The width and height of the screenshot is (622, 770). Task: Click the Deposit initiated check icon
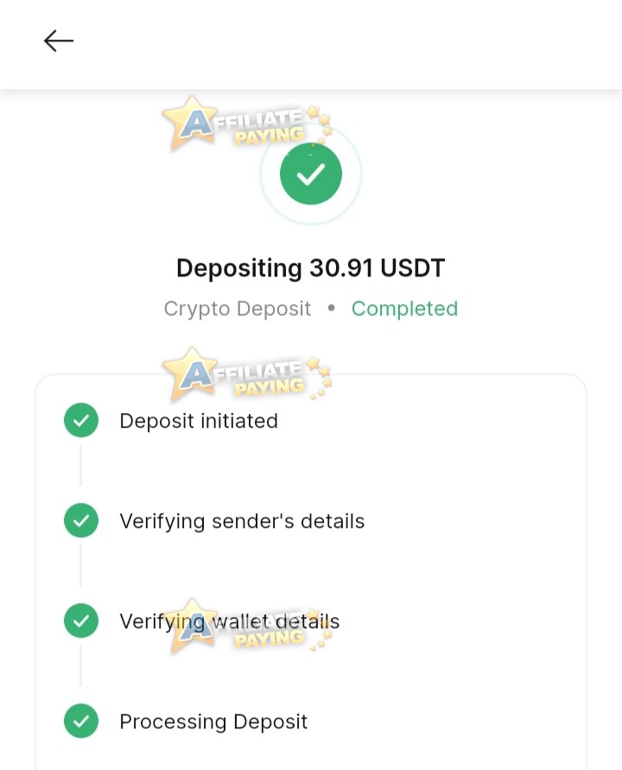[x=81, y=420]
